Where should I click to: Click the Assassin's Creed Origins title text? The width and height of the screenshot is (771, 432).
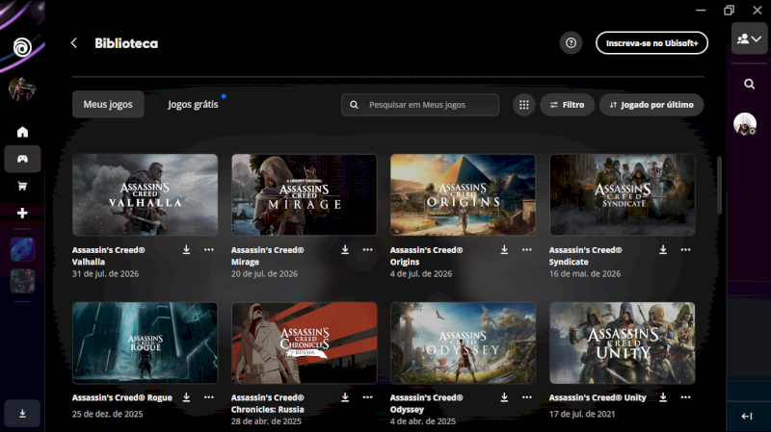click(426, 256)
